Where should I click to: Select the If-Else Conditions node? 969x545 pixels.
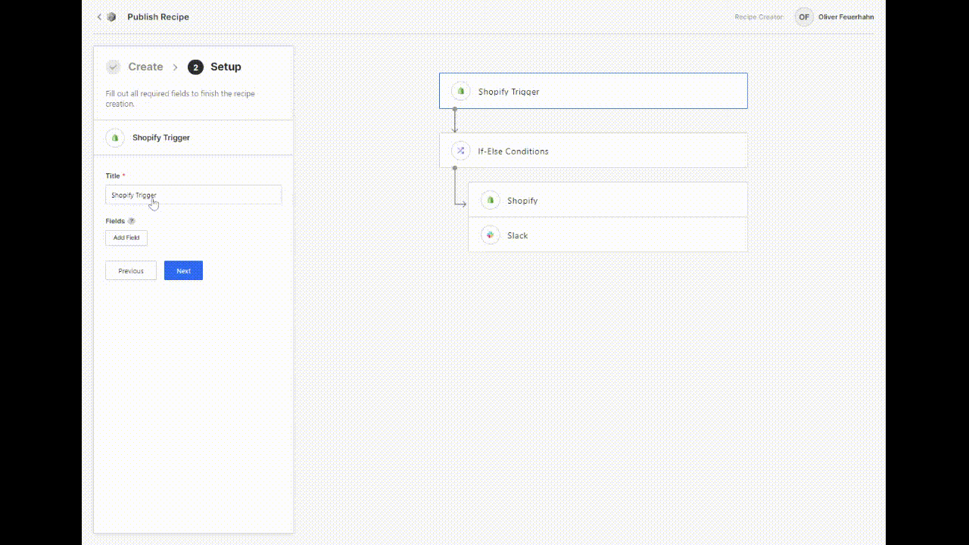point(594,151)
